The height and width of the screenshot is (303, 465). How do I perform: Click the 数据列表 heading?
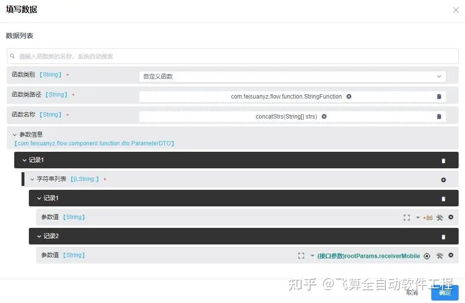point(20,36)
